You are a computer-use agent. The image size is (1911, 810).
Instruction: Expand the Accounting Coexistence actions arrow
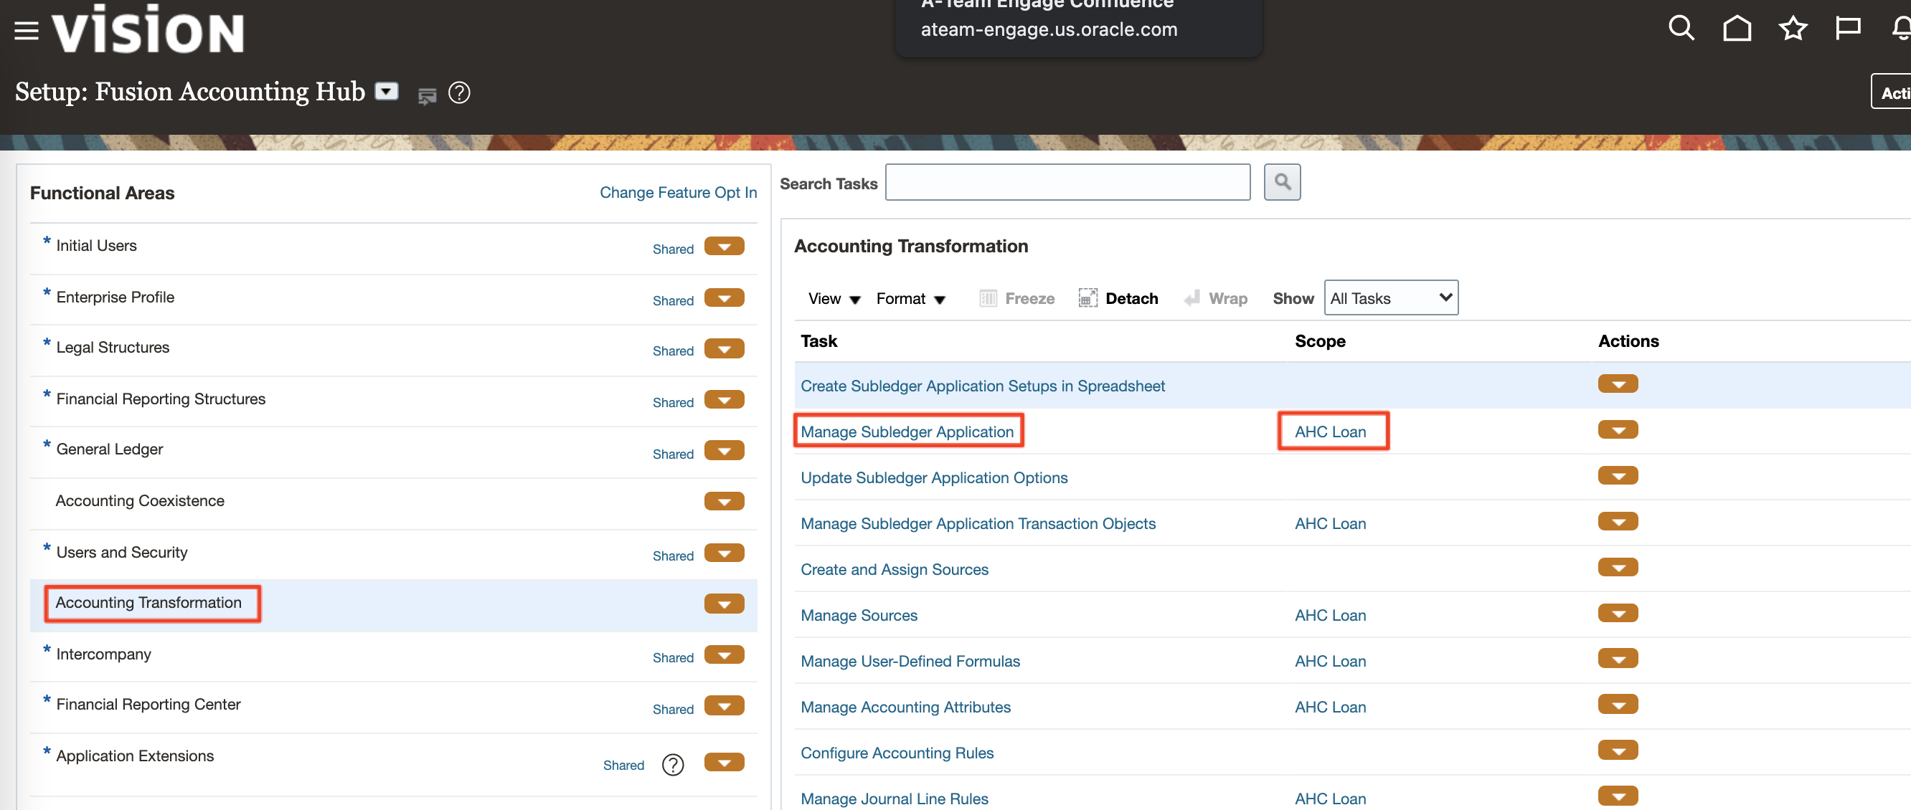[x=723, y=501]
